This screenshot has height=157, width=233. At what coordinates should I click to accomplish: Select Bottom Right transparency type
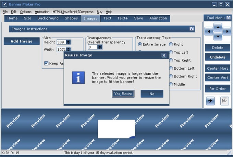pyautogui.click(x=171, y=76)
